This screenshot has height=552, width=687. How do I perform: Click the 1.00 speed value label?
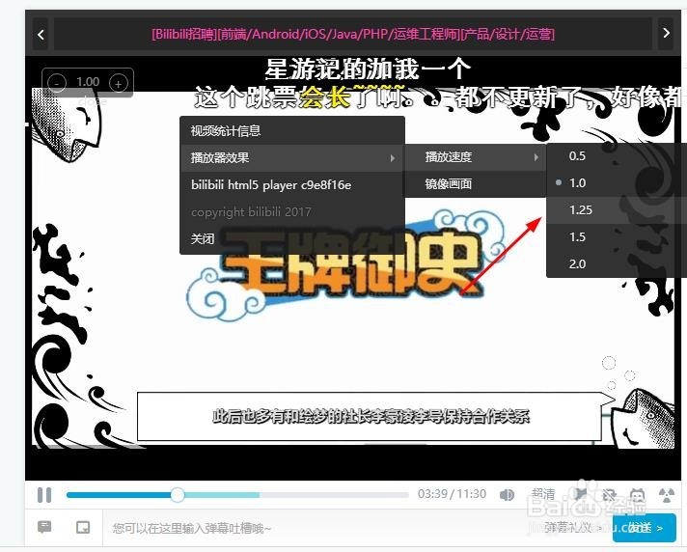[88, 82]
